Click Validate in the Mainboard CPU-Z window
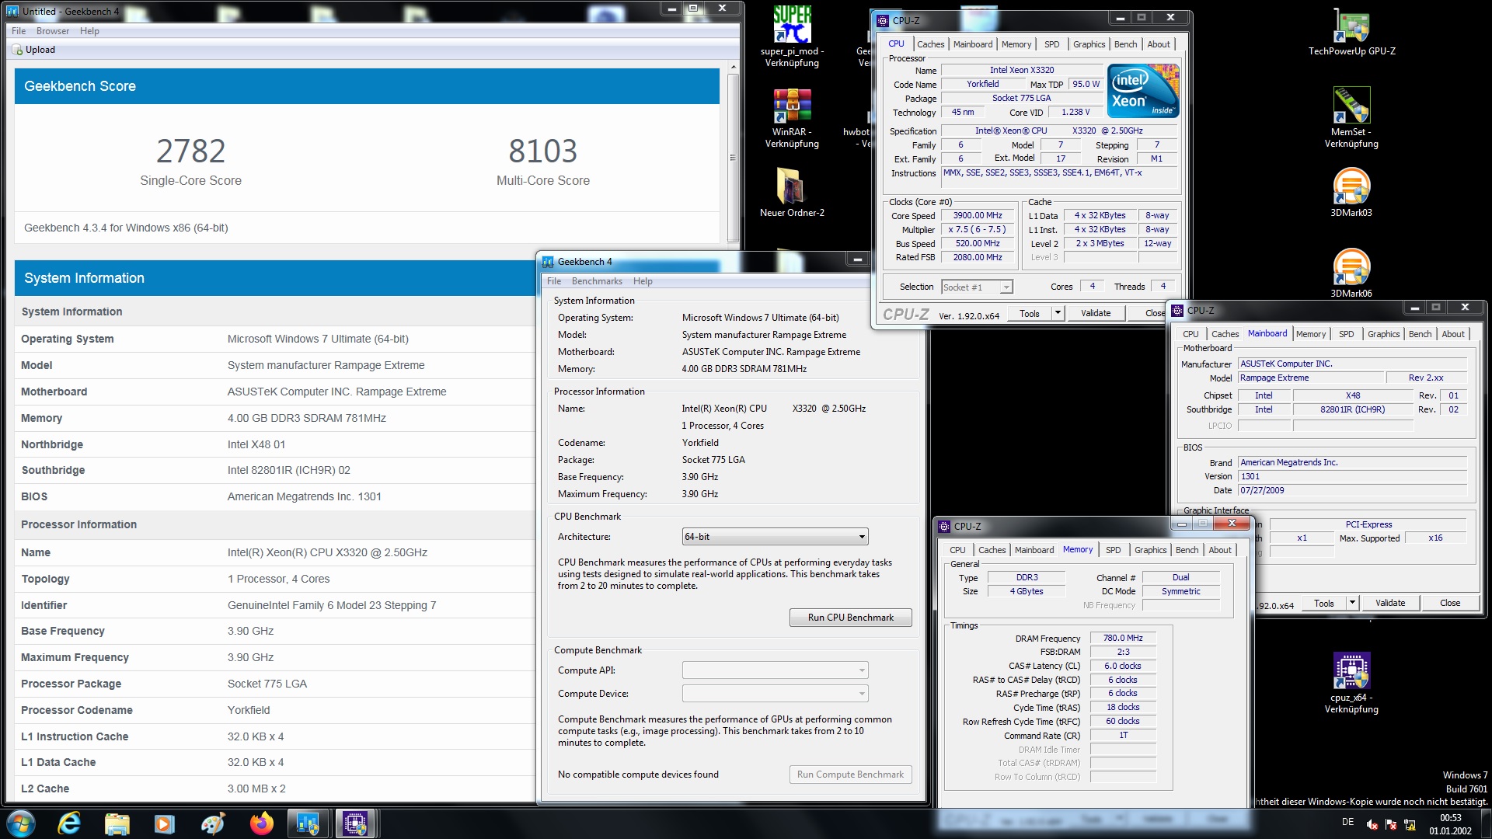The height and width of the screenshot is (839, 1492). tap(1389, 603)
